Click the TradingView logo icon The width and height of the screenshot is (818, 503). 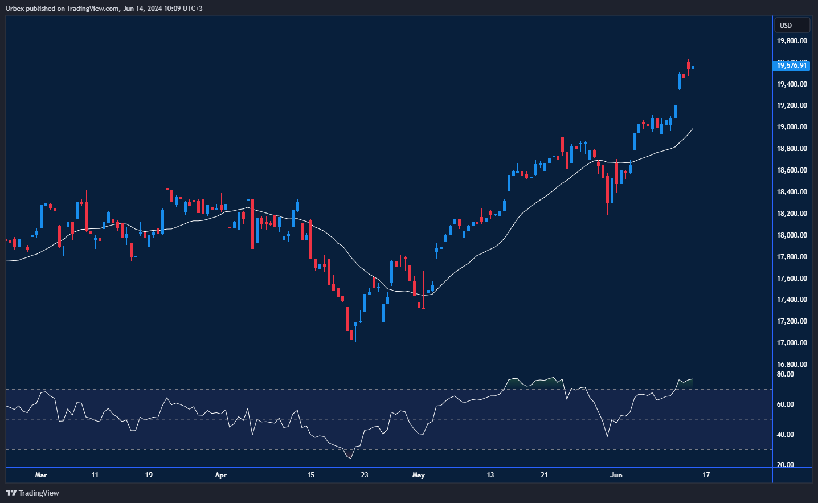coord(10,493)
